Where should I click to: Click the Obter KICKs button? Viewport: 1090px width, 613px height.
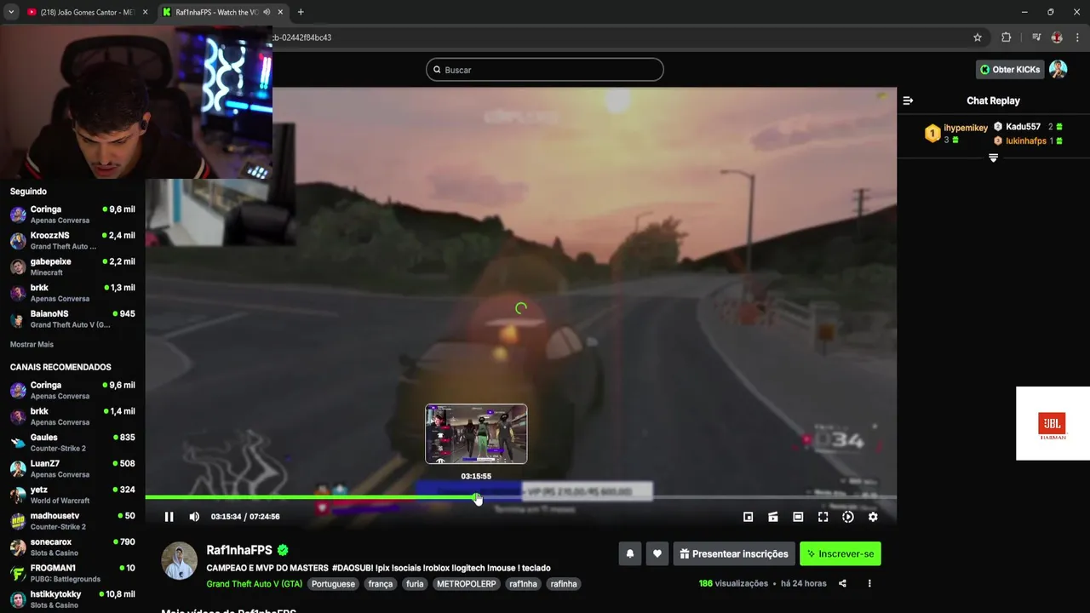(x=1010, y=70)
